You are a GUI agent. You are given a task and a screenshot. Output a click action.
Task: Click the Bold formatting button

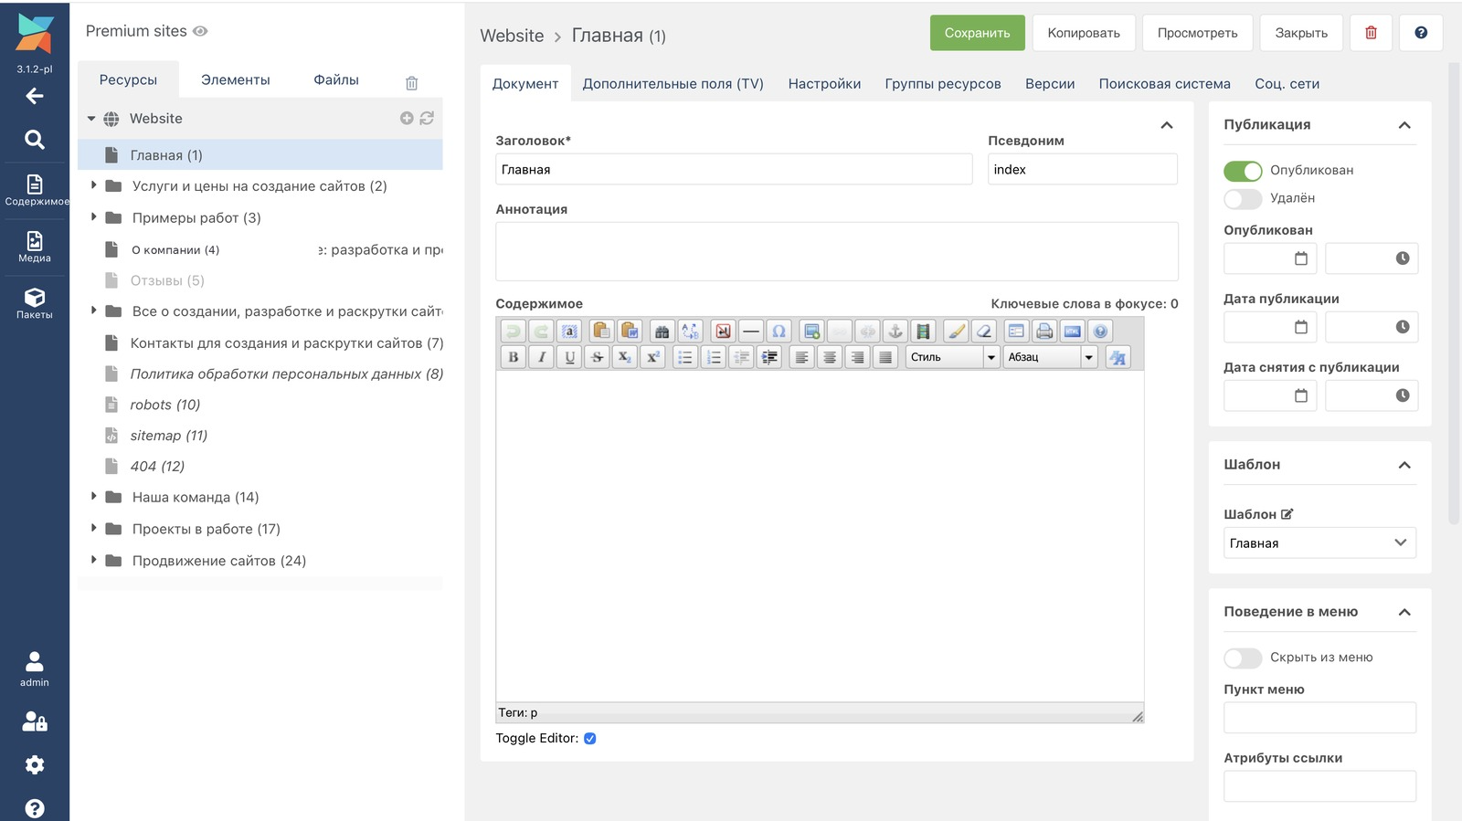tap(514, 357)
